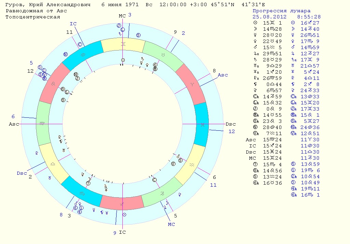Click the Leo sign glyph on the zodiac ring
Image resolution: width=350 pixels, height=244 pixels.
click(x=53, y=84)
